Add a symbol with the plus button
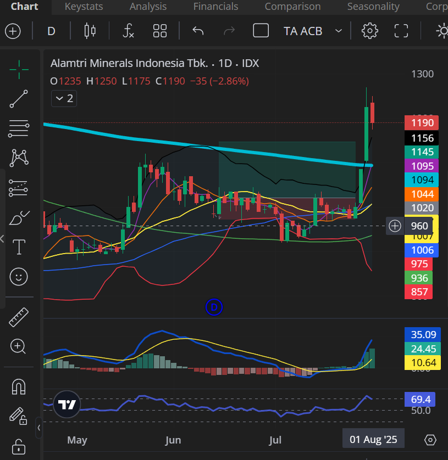This screenshot has width=448, height=460. pyautogui.click(x=13, y=31)
